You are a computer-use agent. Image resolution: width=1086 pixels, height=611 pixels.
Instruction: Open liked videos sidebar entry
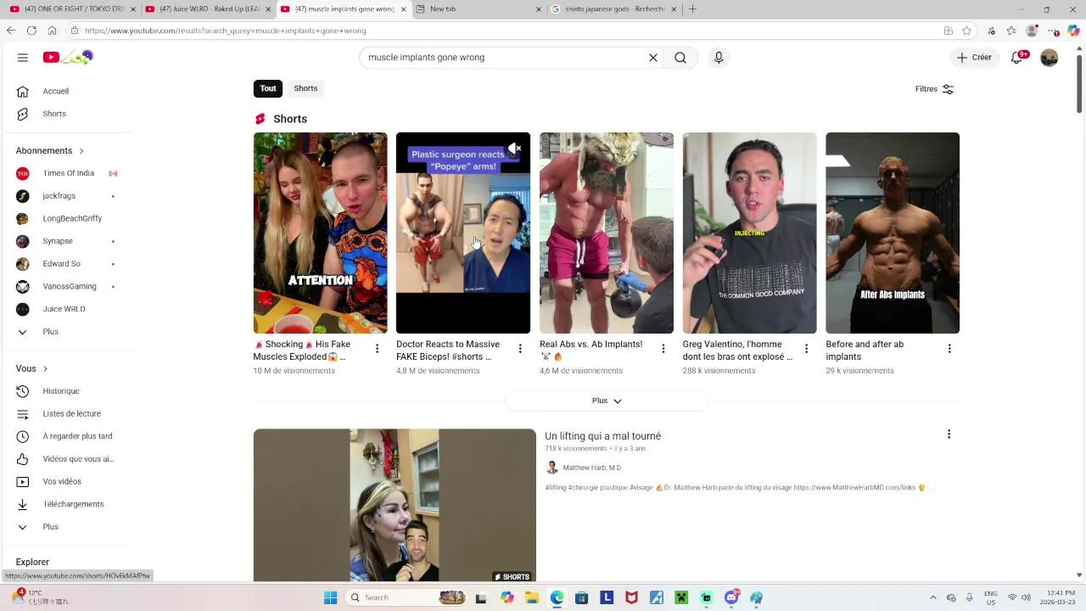(78, 459)
